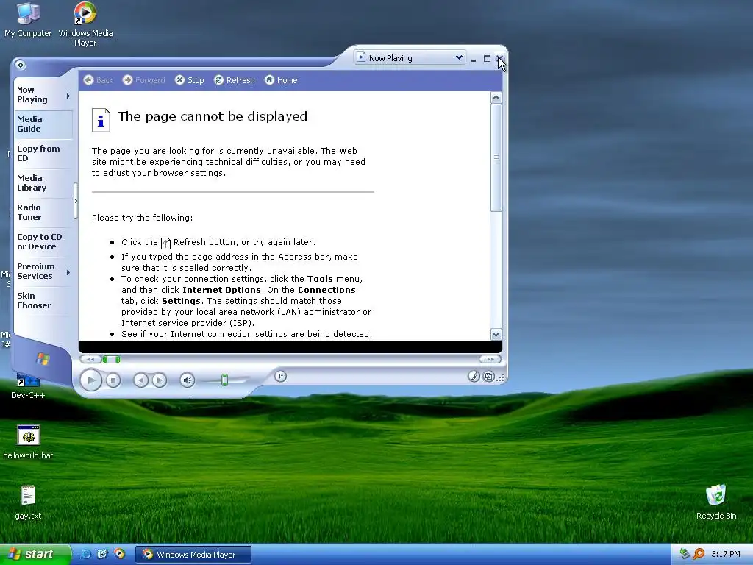Click the Show Desktop Quick Launch icon
The height and width of the screenshot is (565, 753).
(x=102, y=555)
